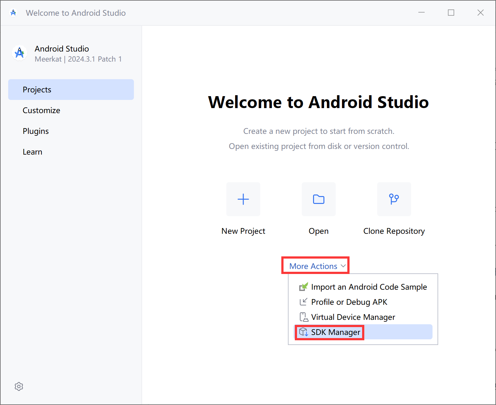Screen dimensions: 496x405
Task: Click the New Project label
Action: pos(243,231)
